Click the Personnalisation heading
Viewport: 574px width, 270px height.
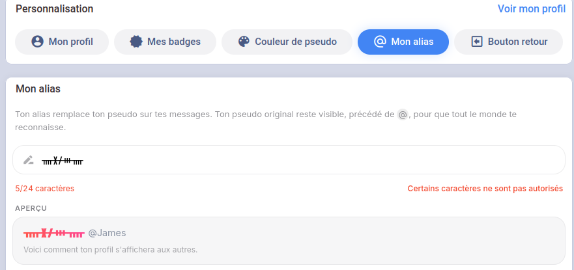54,8
